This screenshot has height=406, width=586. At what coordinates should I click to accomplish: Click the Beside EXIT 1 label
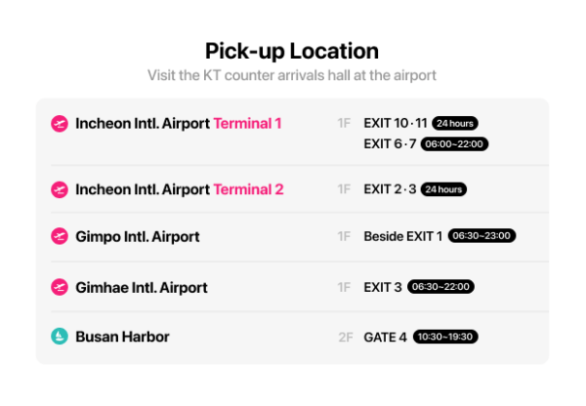(402, 236)
